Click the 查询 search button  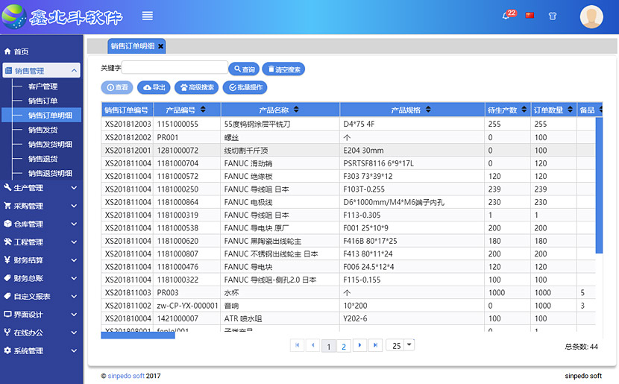[x=242, y=69]
